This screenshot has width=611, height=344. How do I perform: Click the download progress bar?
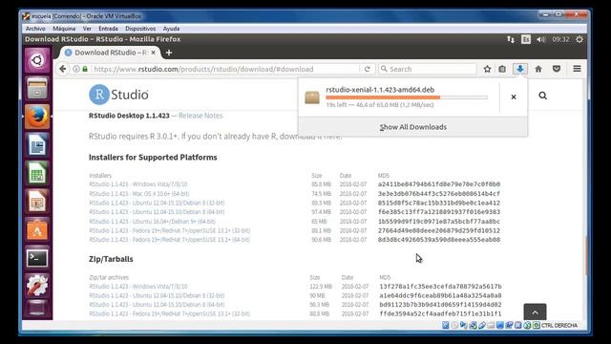tap(407, 97)
